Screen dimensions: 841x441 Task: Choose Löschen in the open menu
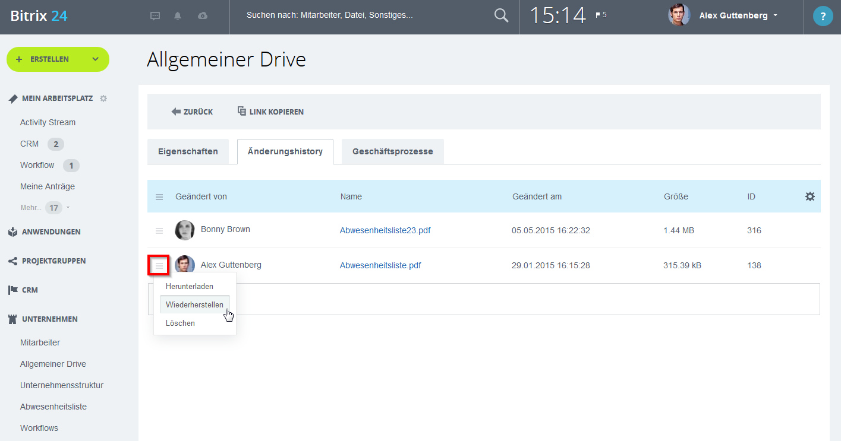click(x=180, y=323)
